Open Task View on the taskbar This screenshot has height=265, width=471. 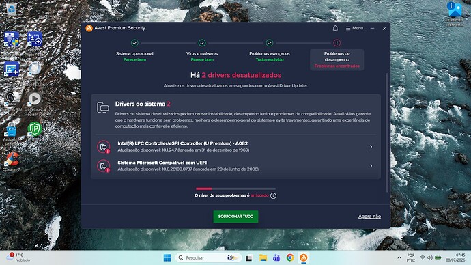click(248, 257)
